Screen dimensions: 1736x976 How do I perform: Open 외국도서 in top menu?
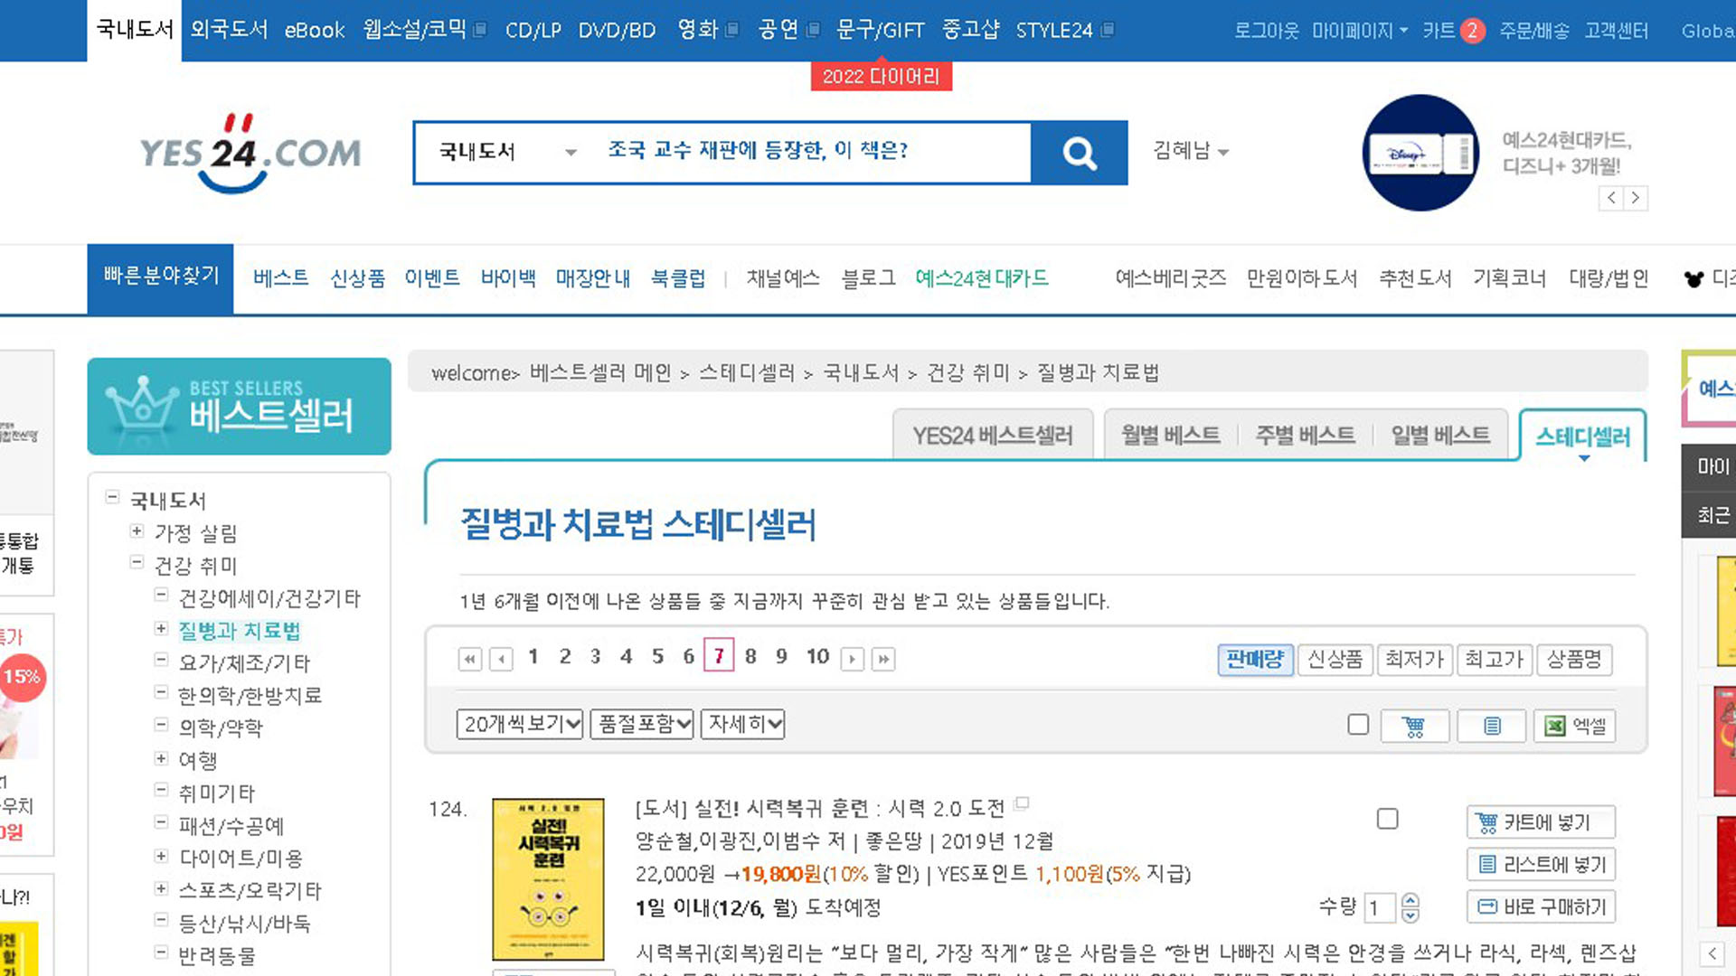point(230,30)
